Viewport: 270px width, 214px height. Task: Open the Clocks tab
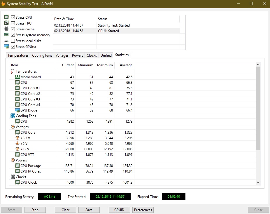(x=92, y=55)
